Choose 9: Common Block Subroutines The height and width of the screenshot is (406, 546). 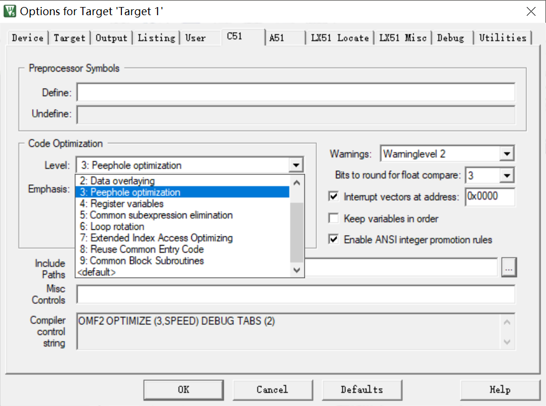point(183,261)
